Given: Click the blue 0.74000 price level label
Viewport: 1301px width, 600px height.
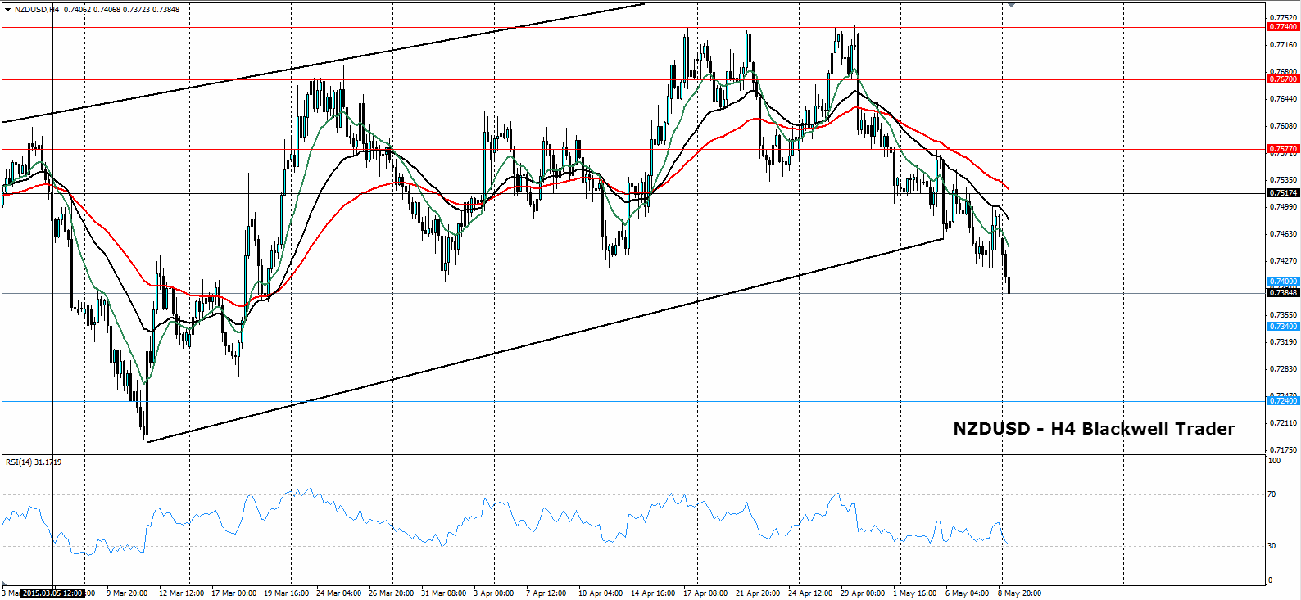Looking at the screenshot, I should point(1283,282).
